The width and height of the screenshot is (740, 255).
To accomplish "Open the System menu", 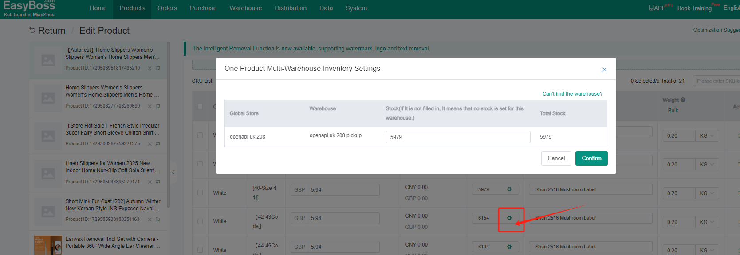I will (x=356, y=8).
